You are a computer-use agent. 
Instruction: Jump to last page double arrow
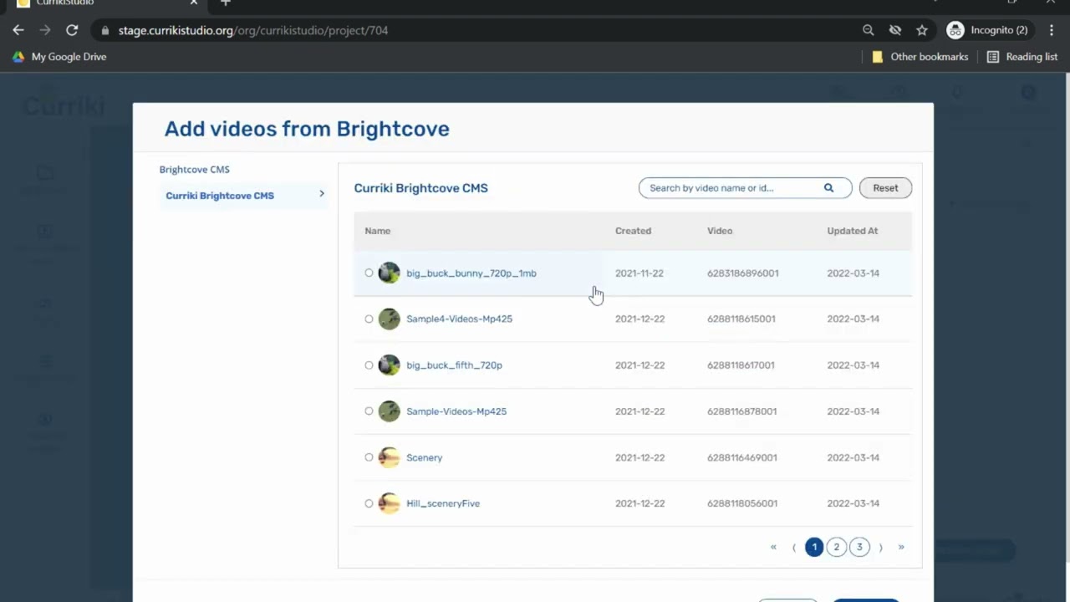tap(901, 547)
